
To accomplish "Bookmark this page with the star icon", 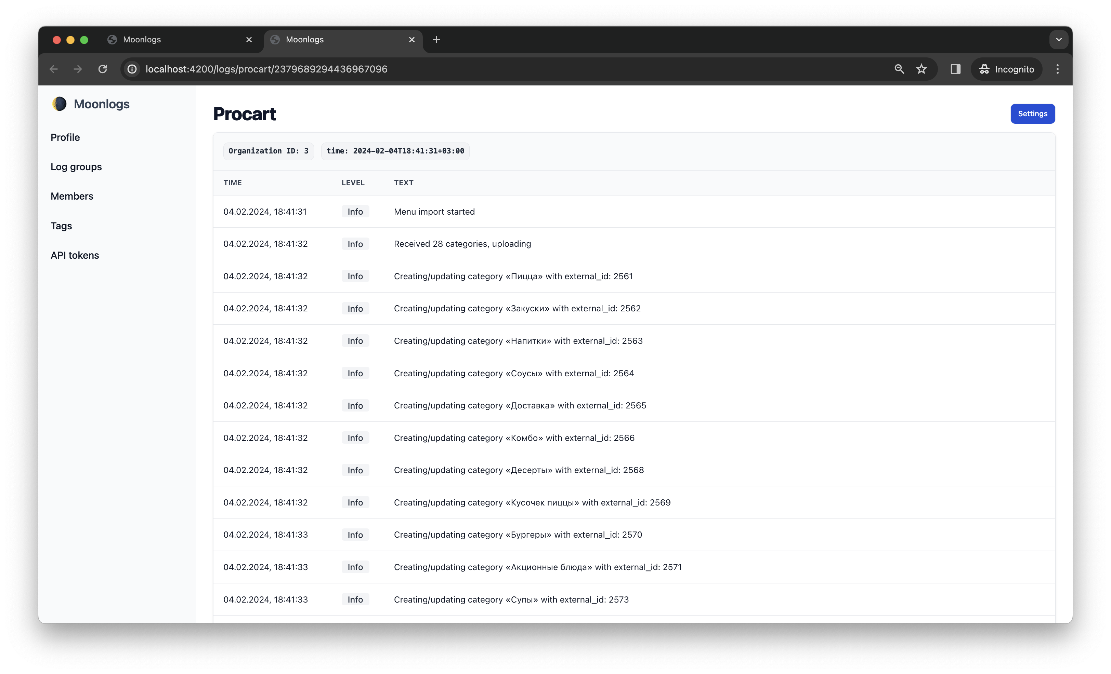I will point(921,69).
